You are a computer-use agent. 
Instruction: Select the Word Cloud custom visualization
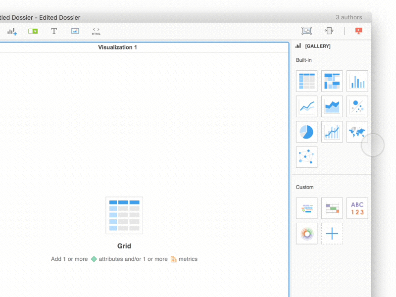[306, 208]
